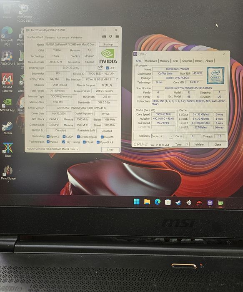Switch to the Memory tab in CPU-Z
The height and width of the screenshot is (292, 243).
(x=165, y=61)
